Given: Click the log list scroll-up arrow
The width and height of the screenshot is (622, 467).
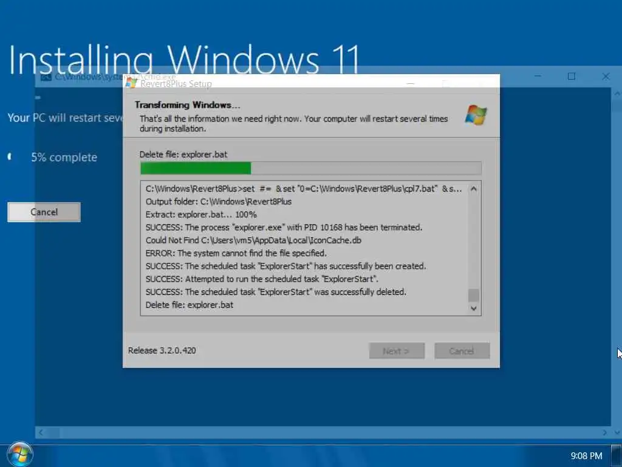Looking at the screenshot, I should [x=473, y=189].
